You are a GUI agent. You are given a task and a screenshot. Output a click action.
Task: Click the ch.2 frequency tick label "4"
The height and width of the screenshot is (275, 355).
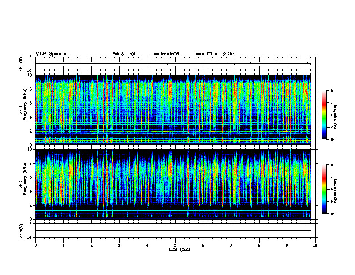30,192
